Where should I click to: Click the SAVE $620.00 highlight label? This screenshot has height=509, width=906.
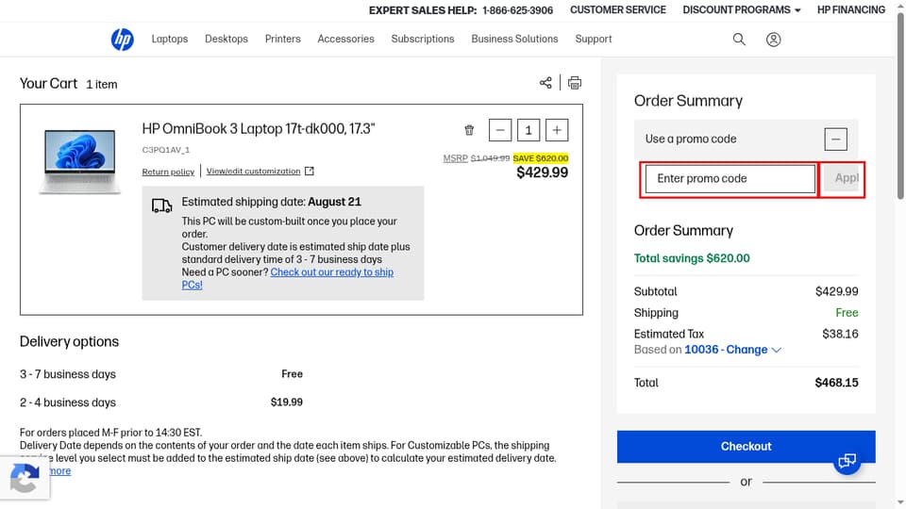tap(540, 158)
